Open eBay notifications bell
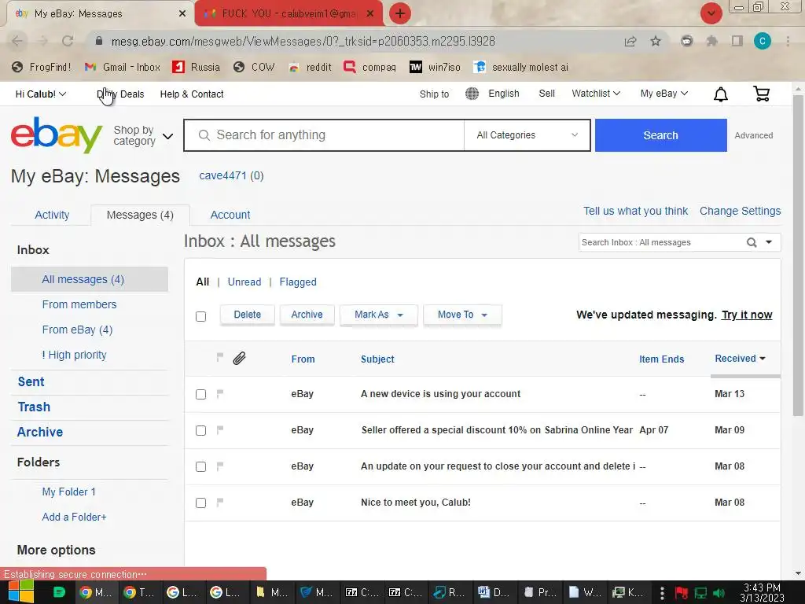 721,94
